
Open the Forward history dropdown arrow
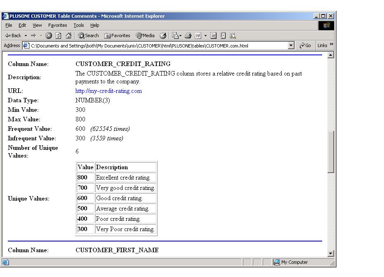pos(41,36)
